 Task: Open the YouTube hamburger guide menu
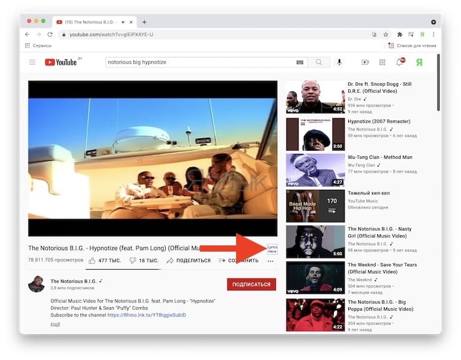32,62
